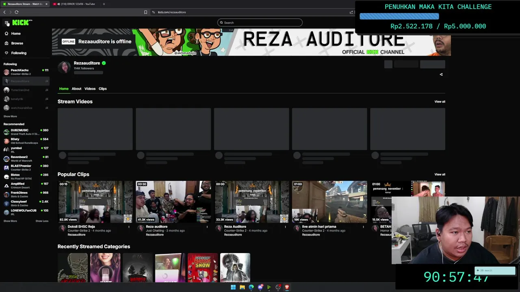Click the donation goal progress bar overlay
Viewport: 520px width, 292px height.
399,16
